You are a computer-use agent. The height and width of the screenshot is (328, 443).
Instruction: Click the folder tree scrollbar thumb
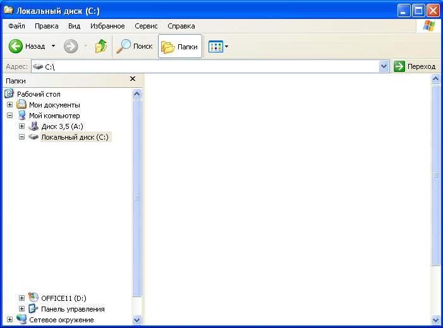[x=137, y=198]
